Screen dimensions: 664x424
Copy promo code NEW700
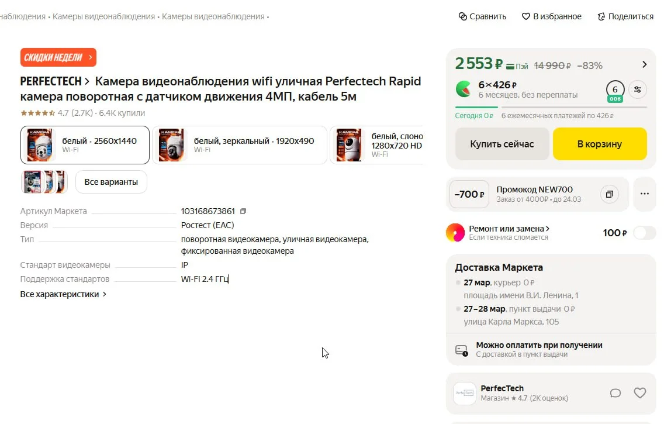coord(609,194)
